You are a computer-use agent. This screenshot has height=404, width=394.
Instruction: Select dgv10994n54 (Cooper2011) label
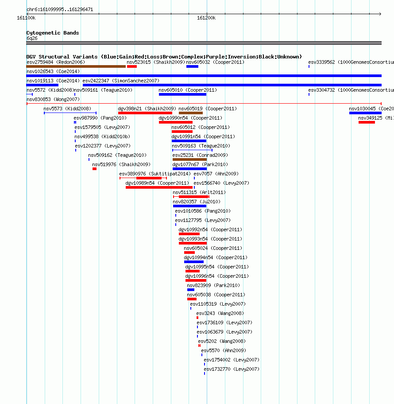(216, 257)
